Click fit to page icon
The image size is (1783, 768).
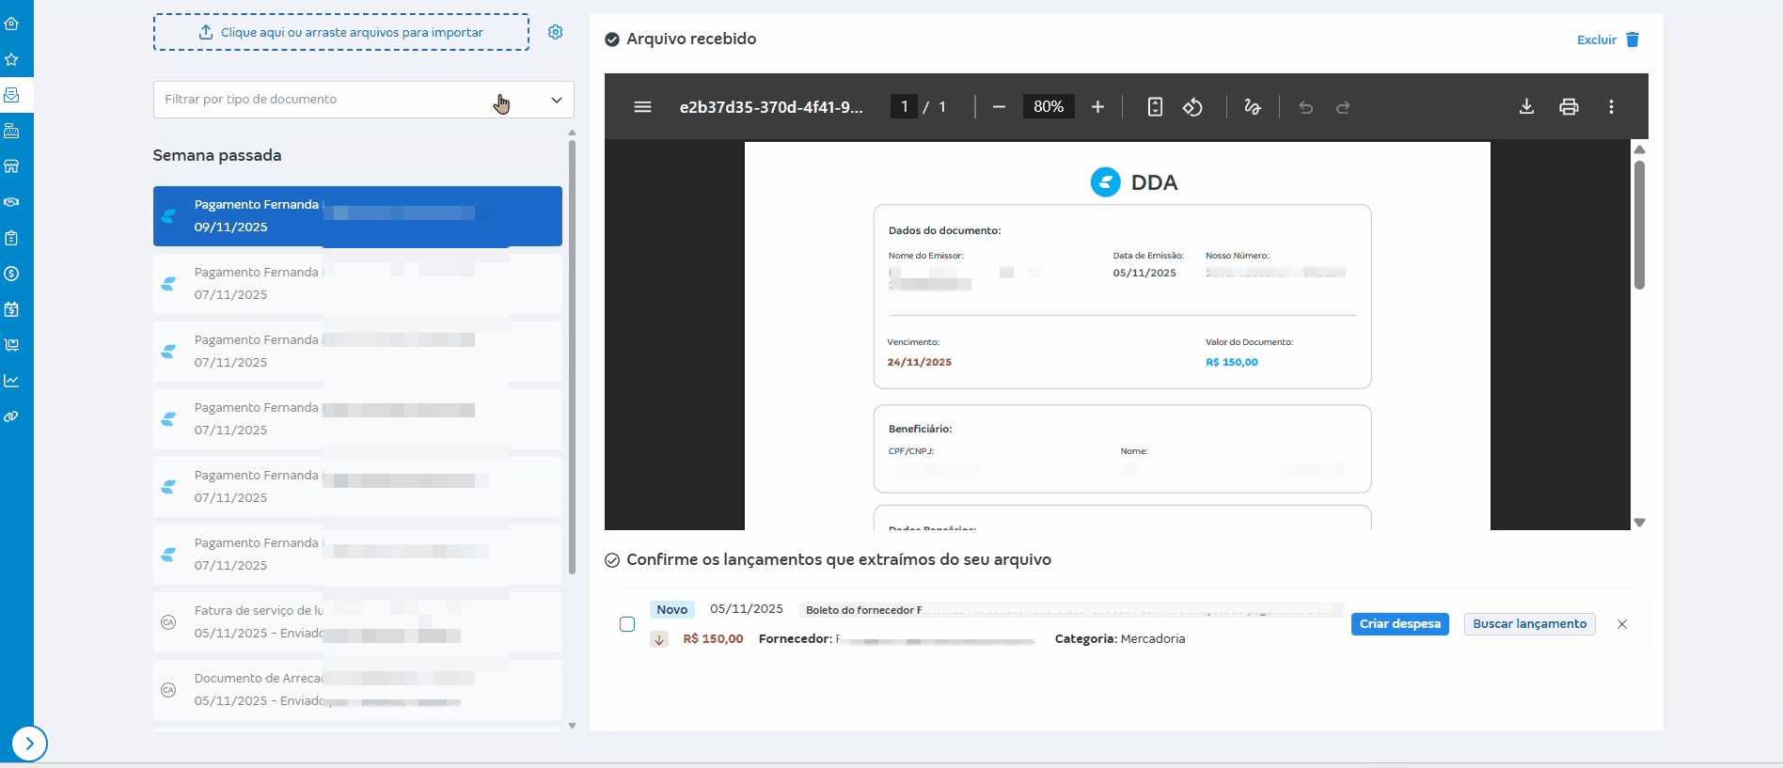pyautogui.click(x=1155, y=107)
